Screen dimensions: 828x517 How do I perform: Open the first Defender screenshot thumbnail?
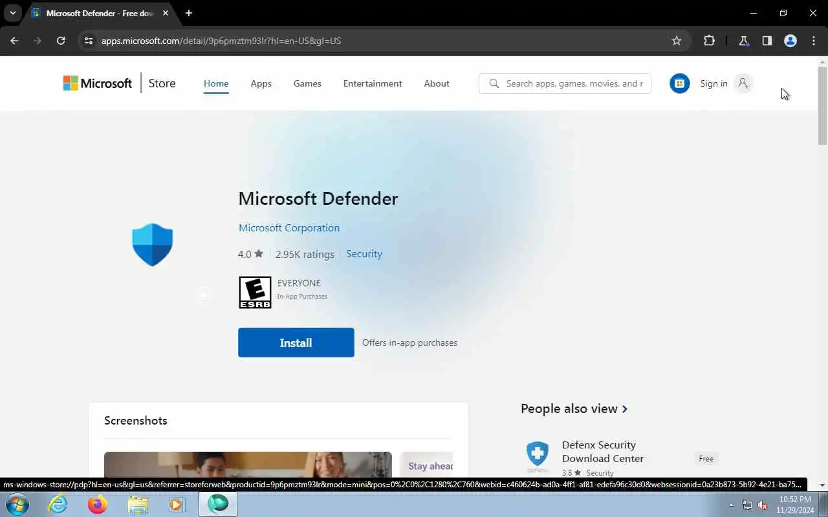[x=248, y=464]
